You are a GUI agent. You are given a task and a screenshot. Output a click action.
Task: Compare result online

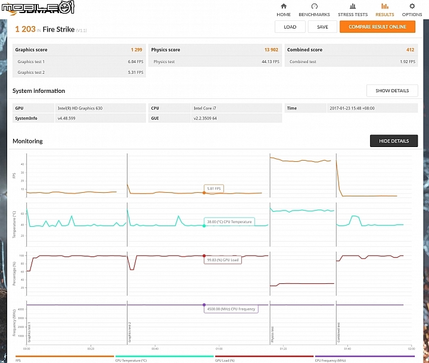377,27
